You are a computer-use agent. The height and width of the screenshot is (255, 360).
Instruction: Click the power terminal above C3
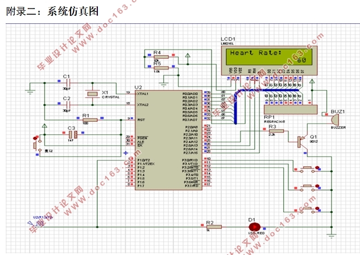pyautogui.click(x=44, y=126)
